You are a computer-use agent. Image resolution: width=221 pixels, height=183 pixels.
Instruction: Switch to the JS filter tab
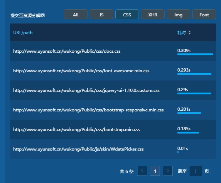(x=101, y=14)
